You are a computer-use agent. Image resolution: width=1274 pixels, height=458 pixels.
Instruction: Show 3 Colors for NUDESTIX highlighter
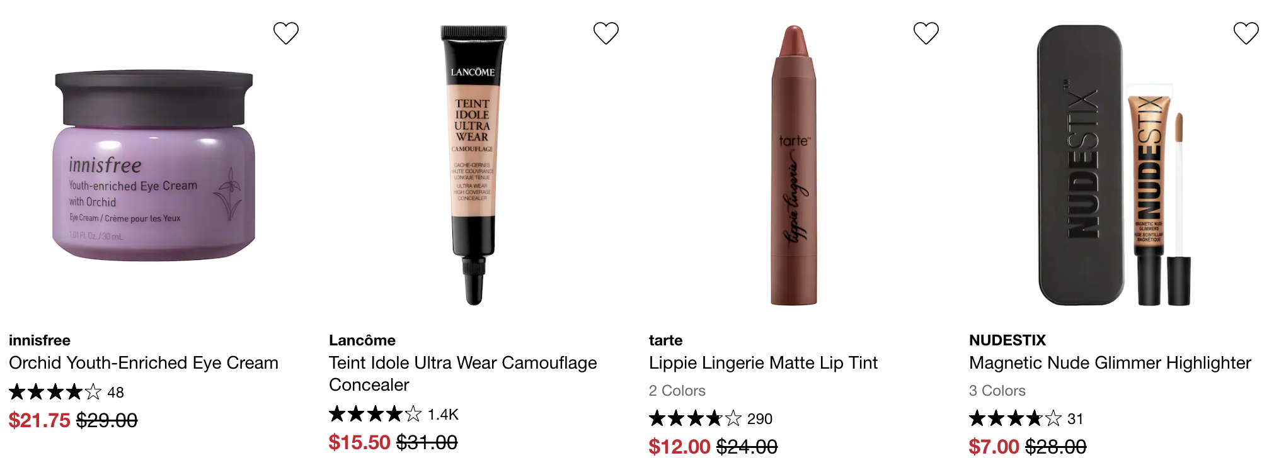[x=997, y=391]
